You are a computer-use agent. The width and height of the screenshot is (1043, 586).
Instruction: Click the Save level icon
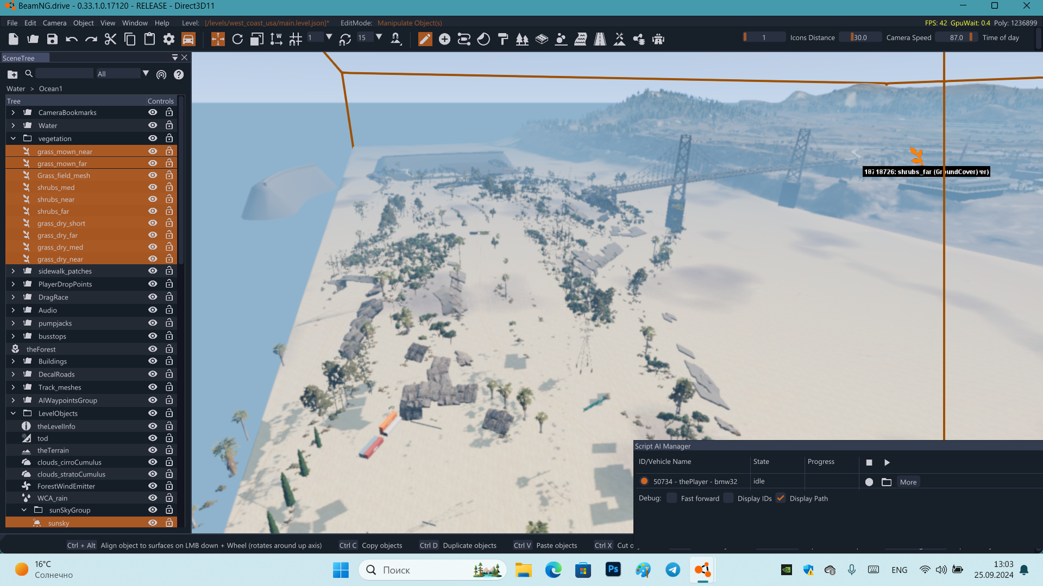(52, 39)
